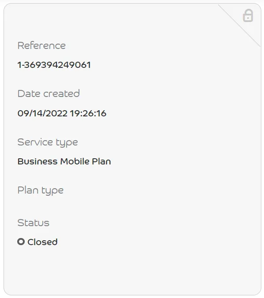The height and width of the screenshot is (298, 264).
Task: Click the word Business in the service type value
Action: click(x=38, y=161)
